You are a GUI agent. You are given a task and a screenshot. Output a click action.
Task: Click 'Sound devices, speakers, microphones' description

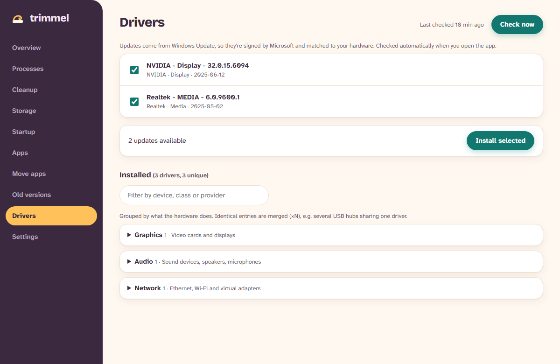point(211,262)
